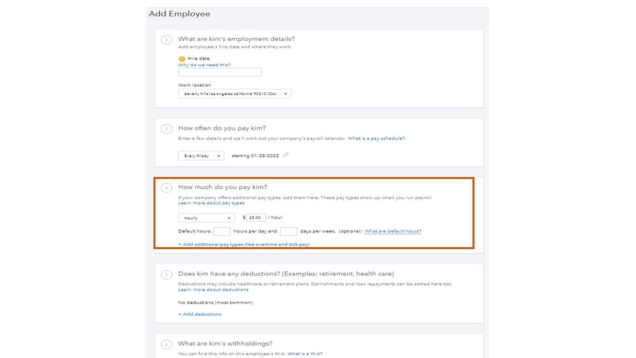Click the '+ Add deductions' link

[200, 314]
